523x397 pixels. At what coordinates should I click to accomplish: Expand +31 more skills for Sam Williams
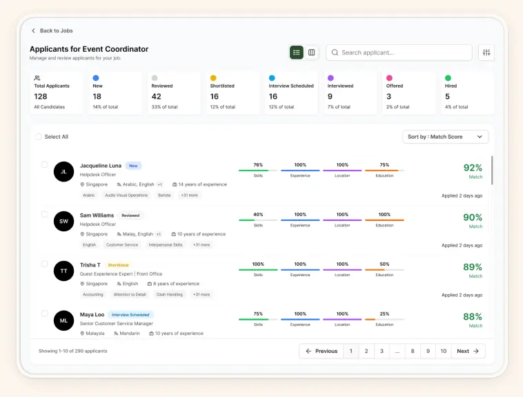[x=201, y=244]
